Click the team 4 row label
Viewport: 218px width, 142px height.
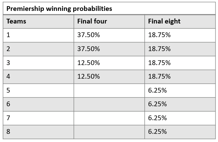tap(9, 77)
